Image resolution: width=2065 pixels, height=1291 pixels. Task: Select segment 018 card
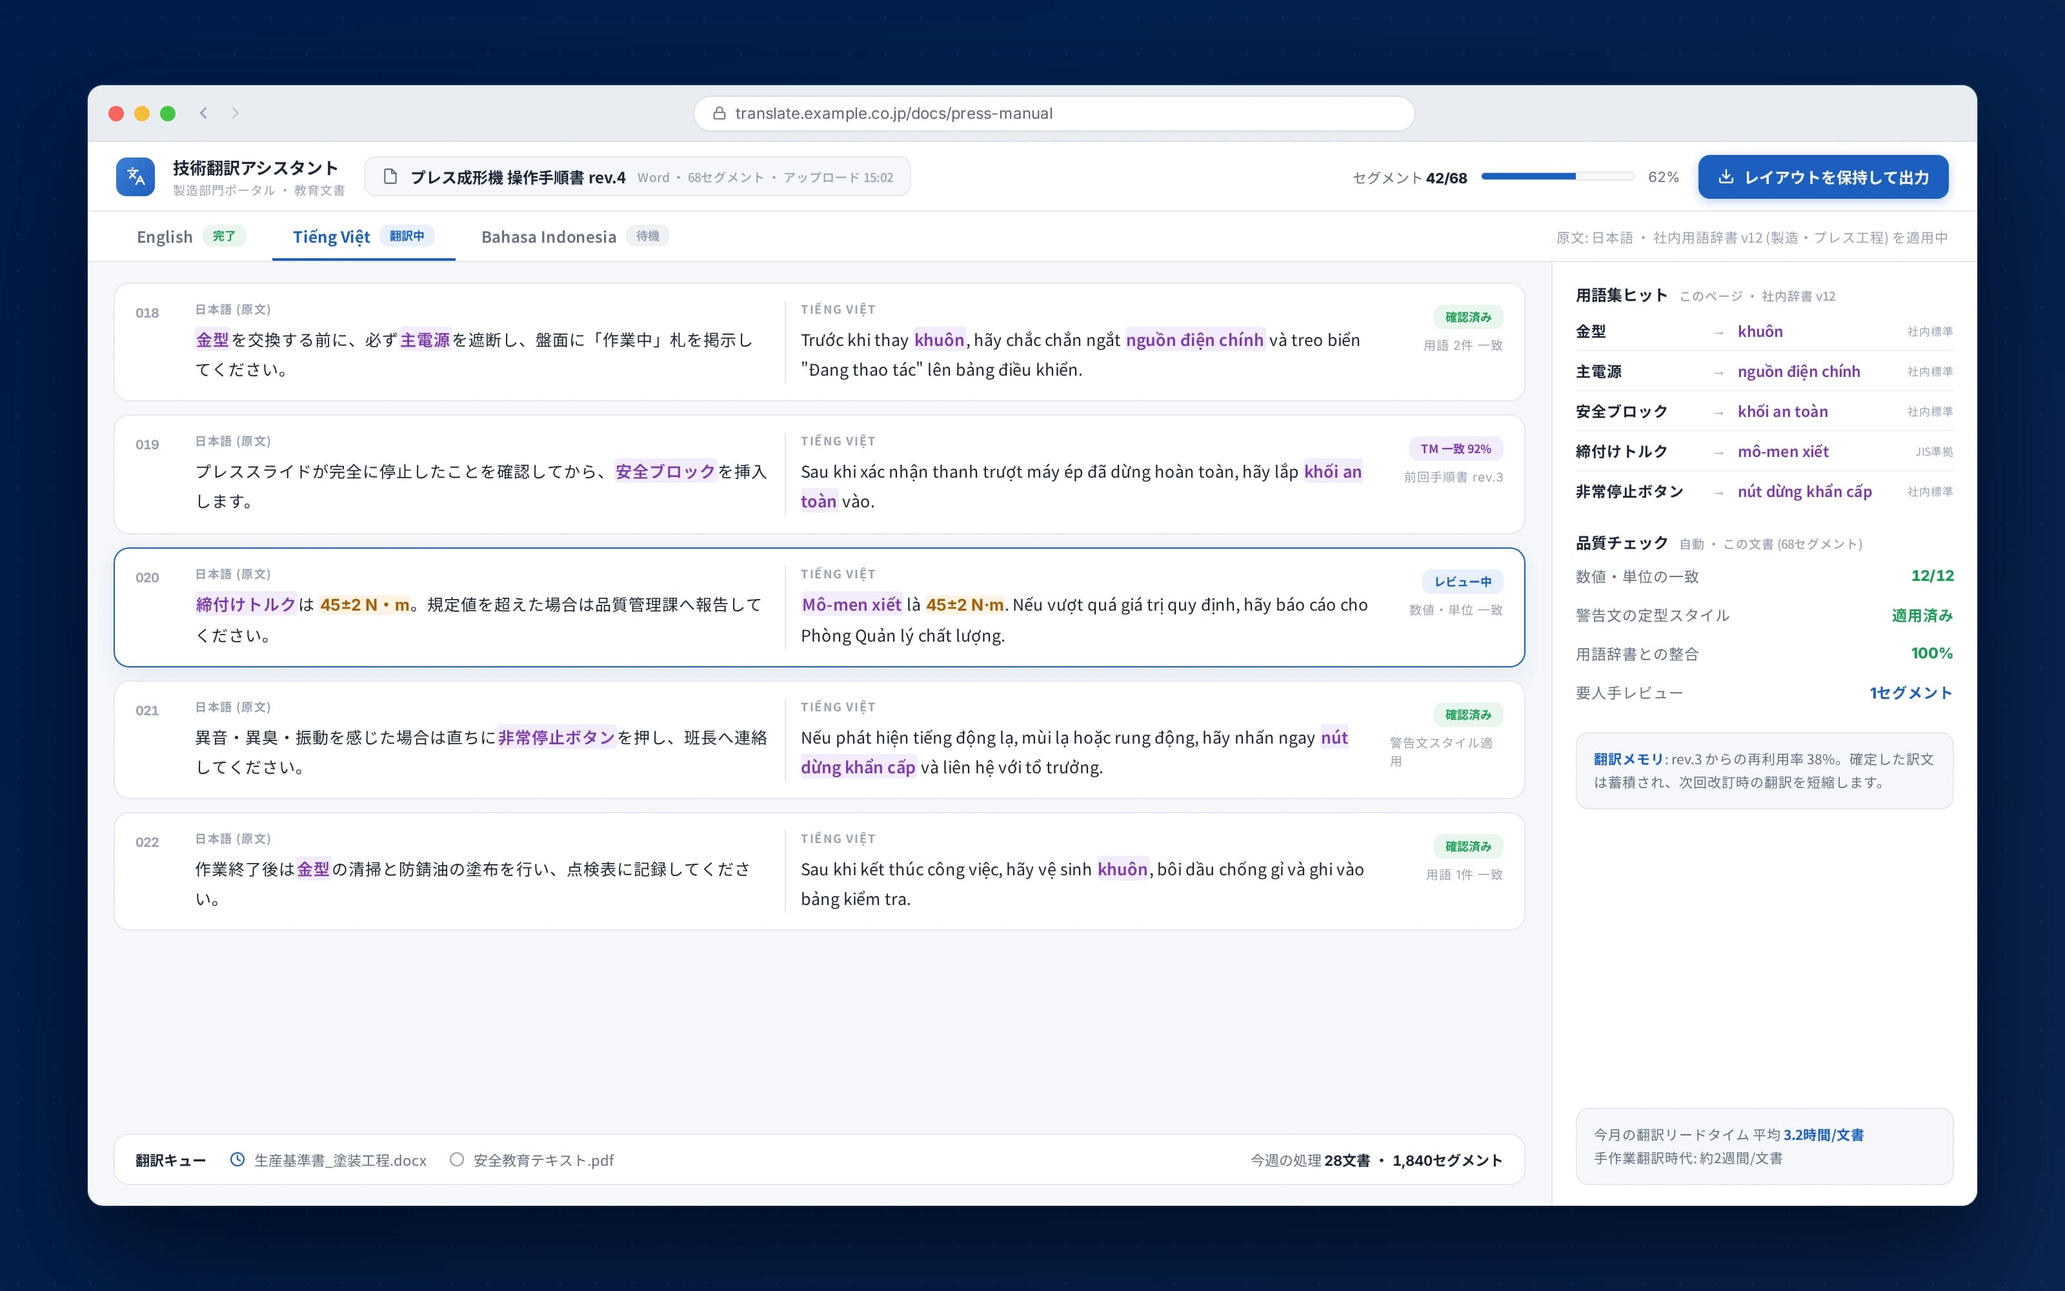(819, 342)
